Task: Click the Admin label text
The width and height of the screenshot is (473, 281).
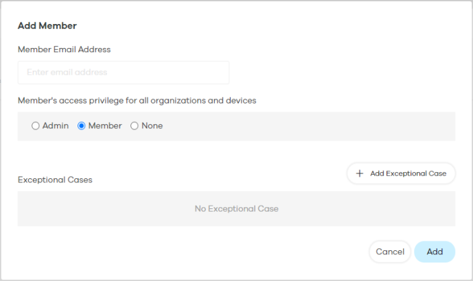Action: tap(56, 125)
